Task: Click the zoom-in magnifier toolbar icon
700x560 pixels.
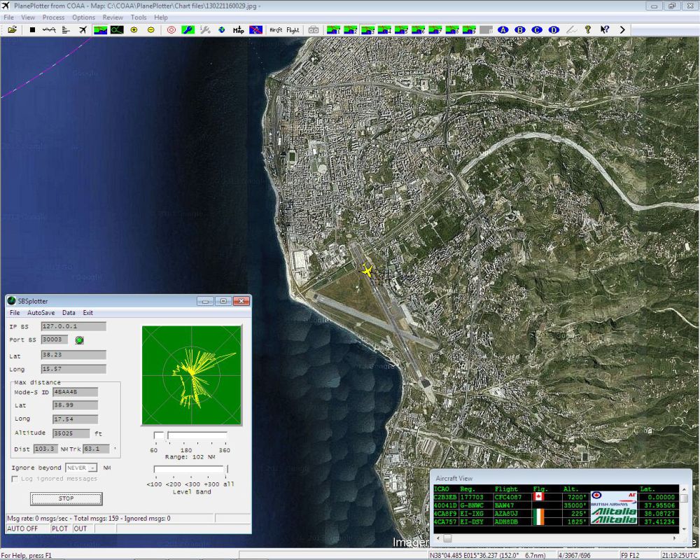Action: coord(133,29)
